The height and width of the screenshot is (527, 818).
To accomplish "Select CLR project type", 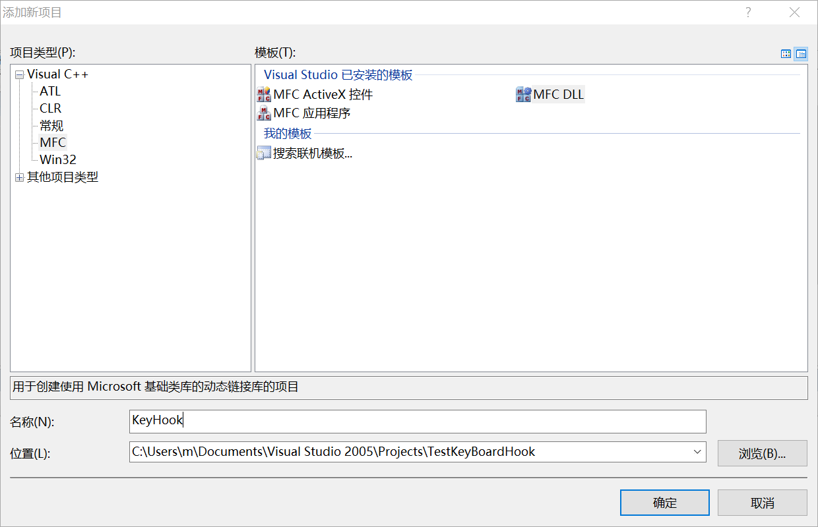I will click(50, 109).
